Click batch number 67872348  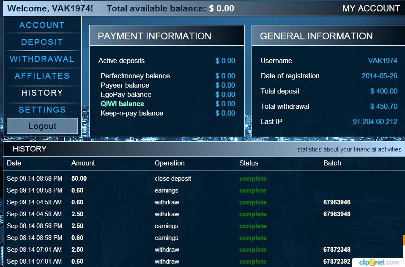pyautogui.click(x=337, y=250)
